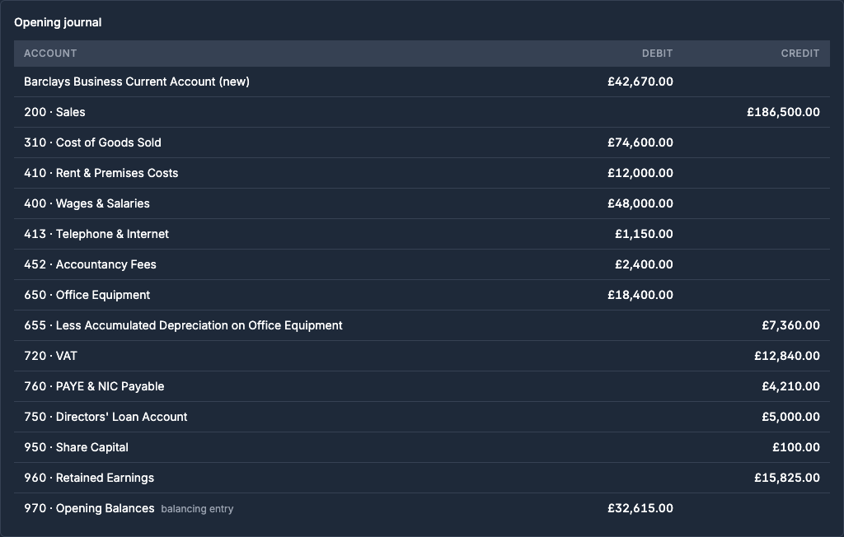844x537 pixels.
Task: Select the £4,210.00 credit amount
Action: (x=790, y=386)
